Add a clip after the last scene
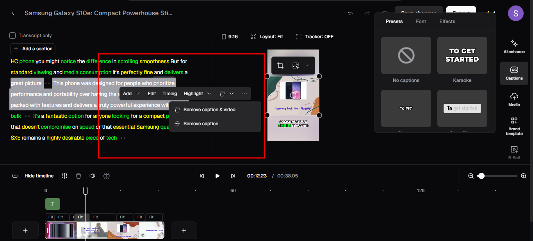 click(184, 230)
